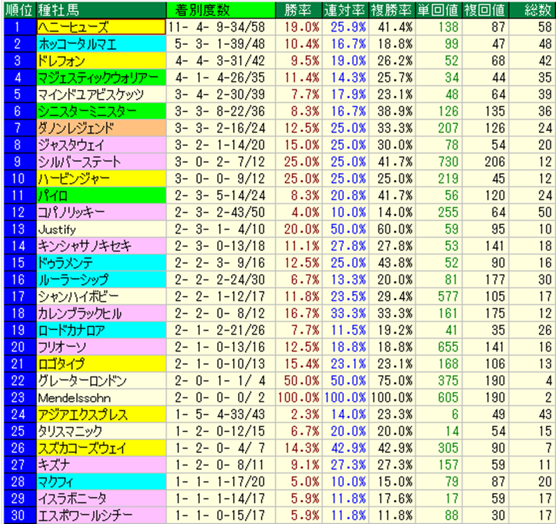Click the ハービンジャー name cell
This screenshot has width=556, height=524.
pyautogui.click(x=102, y=179)
